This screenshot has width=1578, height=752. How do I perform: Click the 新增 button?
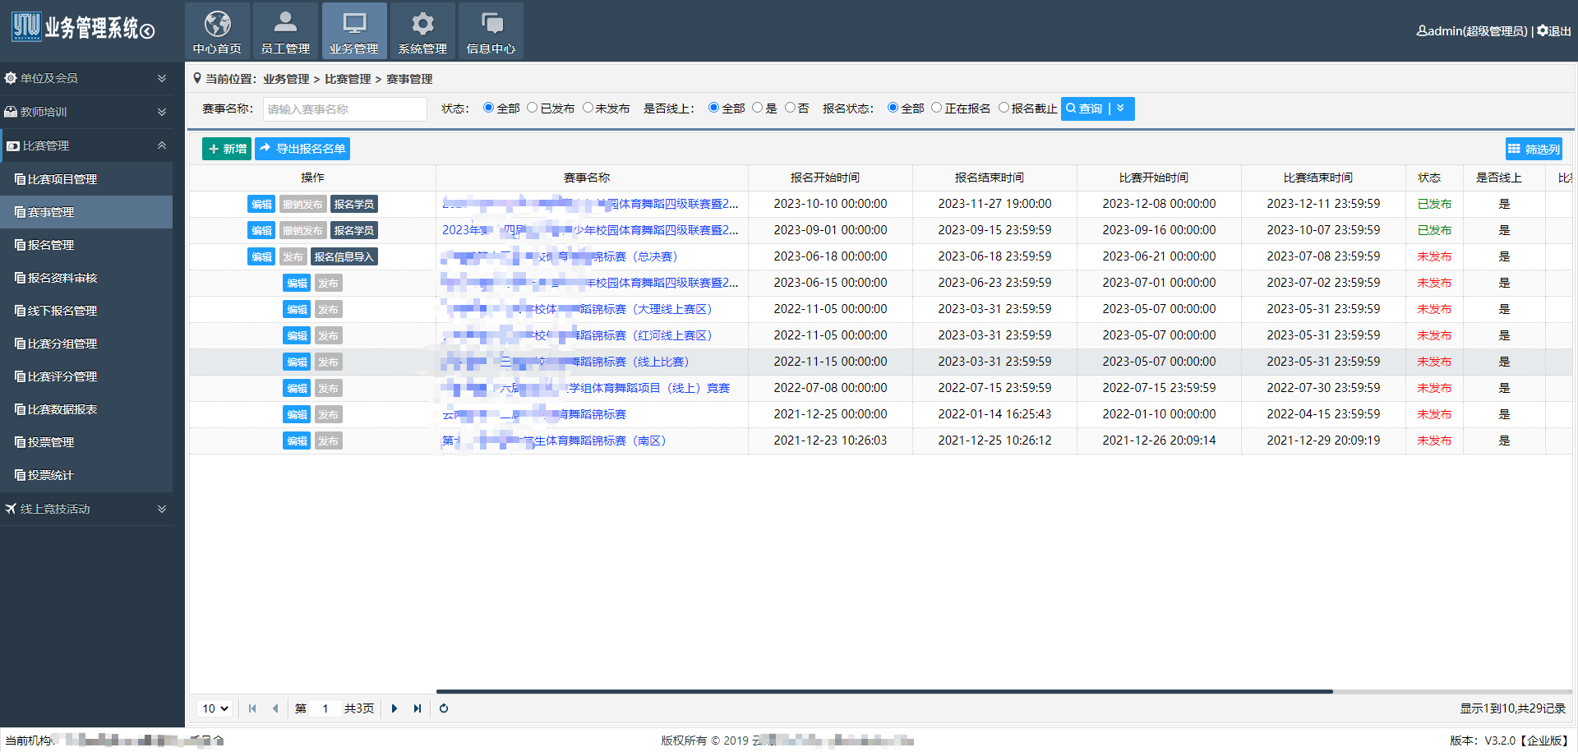[227, 149]
